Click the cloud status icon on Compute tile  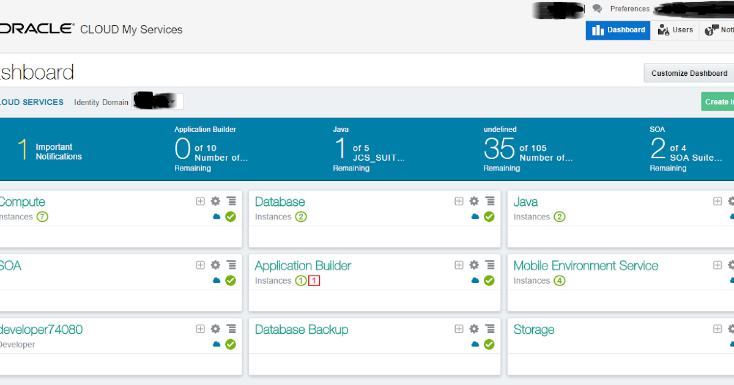coord(215,216)
